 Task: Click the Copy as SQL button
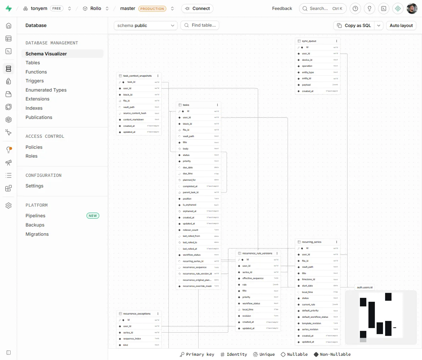tap(354, 26)
